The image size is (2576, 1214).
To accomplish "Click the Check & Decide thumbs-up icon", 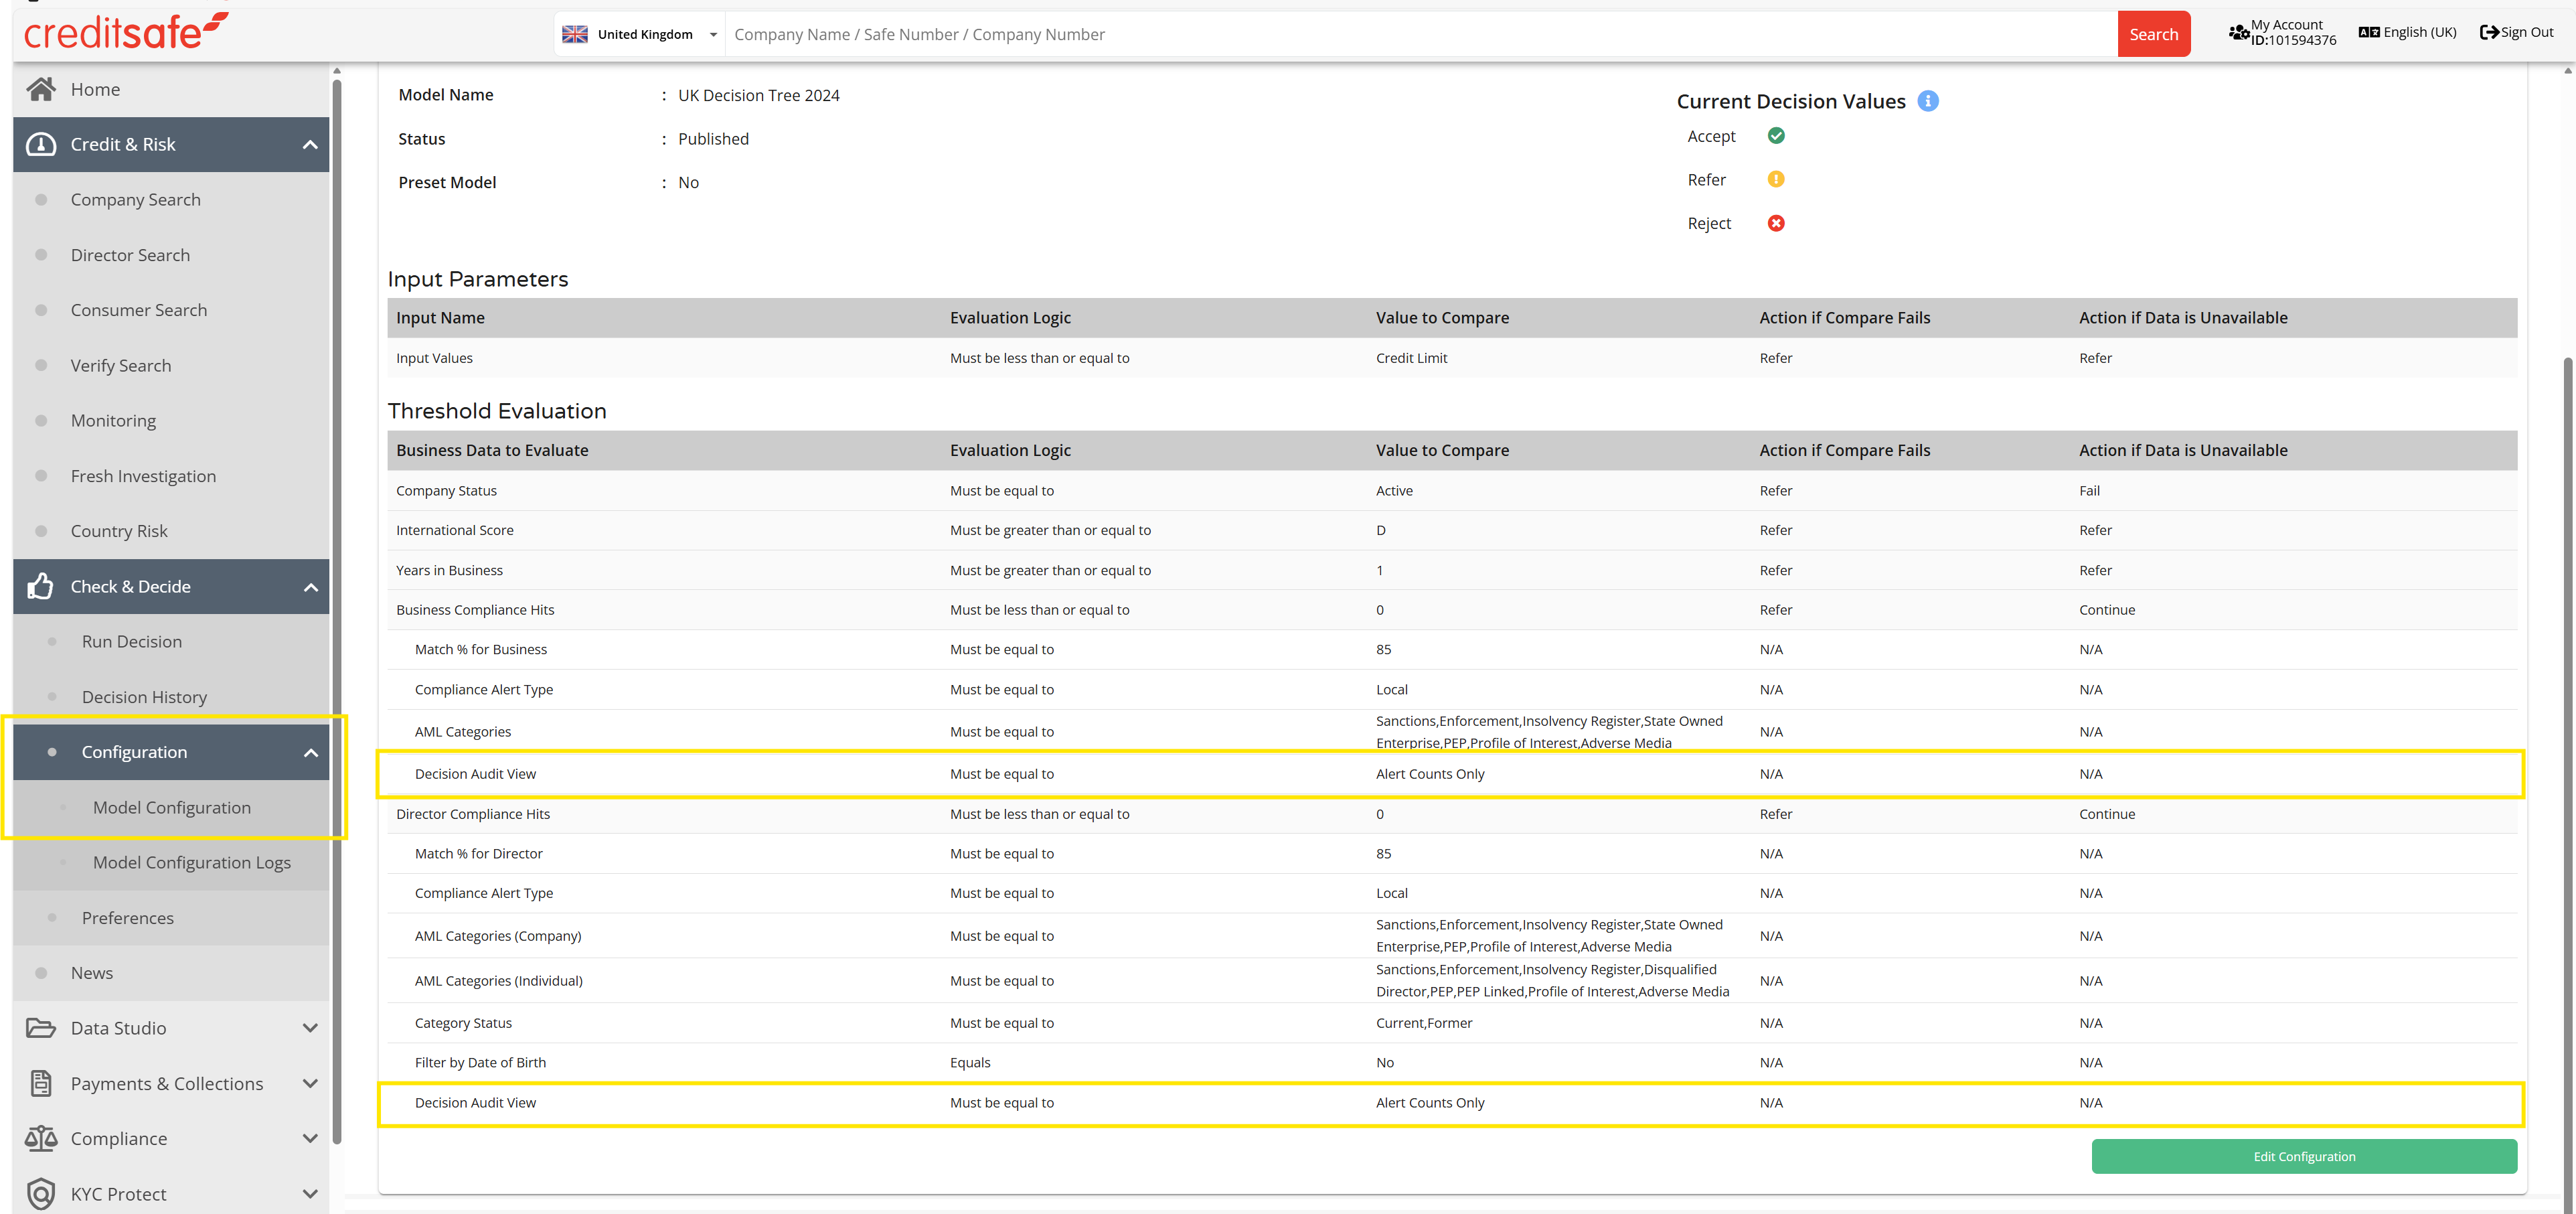I will (x=41, y=586).
